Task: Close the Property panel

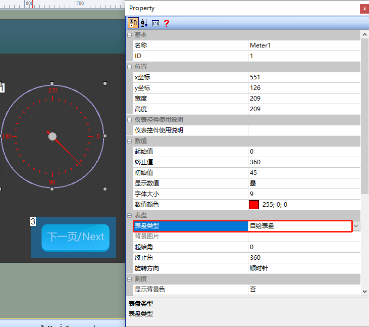Action: point(364,9)
